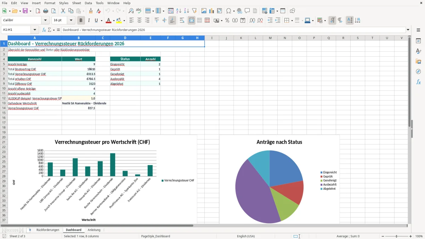Click the Clear Direct Formatting icon
The width and height of the screenshot is (425, 239).
click(x=99, y=11)
